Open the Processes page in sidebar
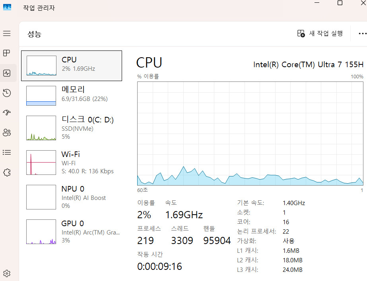Image resolution: width=367 pixels, height=281 pixels. point(7,53)
